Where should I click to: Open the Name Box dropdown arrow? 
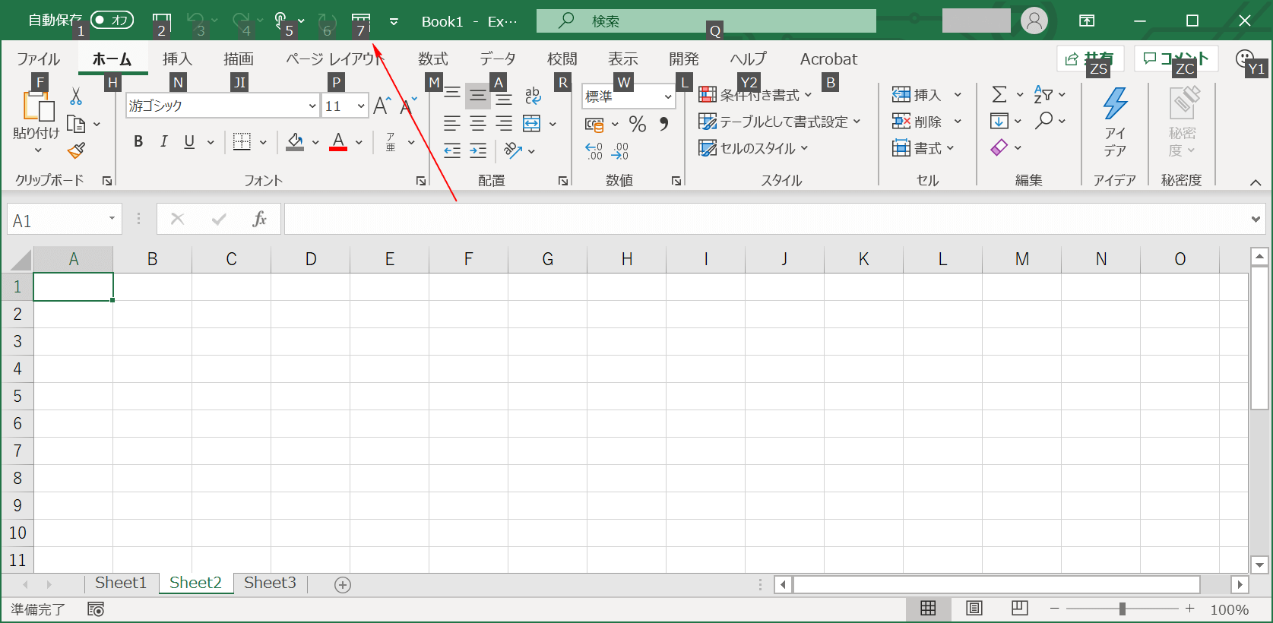pyautogui.click(x=112, y=219)
